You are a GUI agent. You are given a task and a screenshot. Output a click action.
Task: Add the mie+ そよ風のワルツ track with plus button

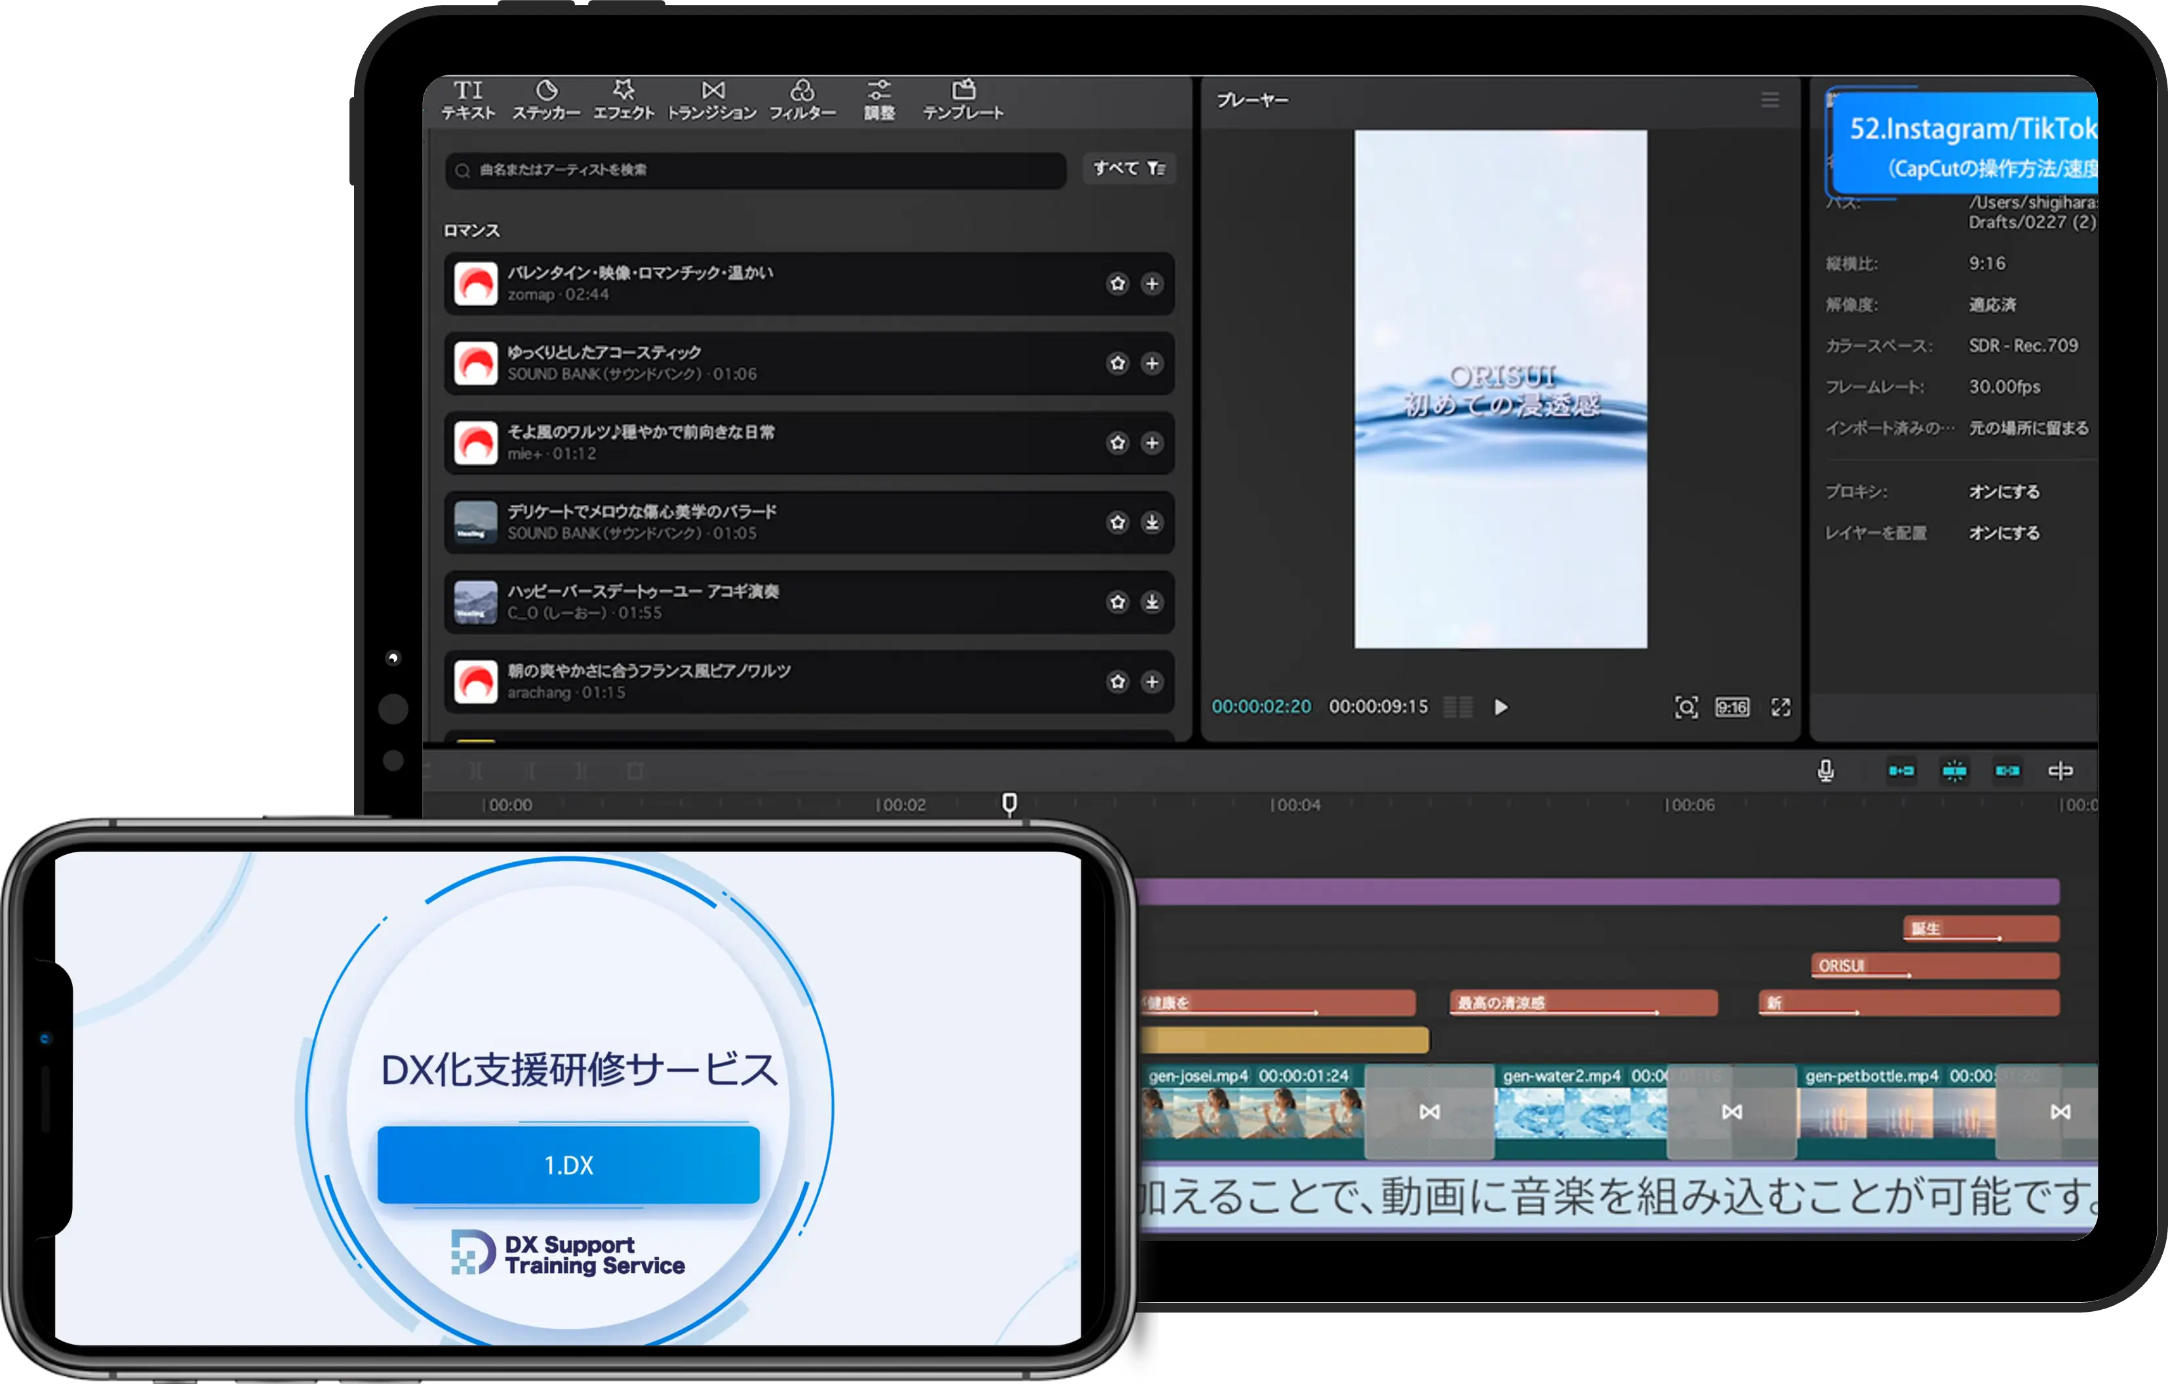pyautogui.click(x=1153, y=443)
